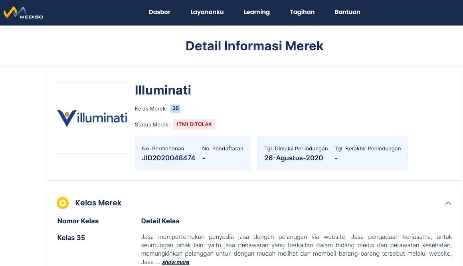Click the Illuminati brand title
The image size is (463, 266).
(163, 90)
